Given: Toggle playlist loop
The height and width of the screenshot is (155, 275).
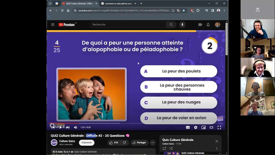Looking at the screenshot, I should [x=164, y=148].
